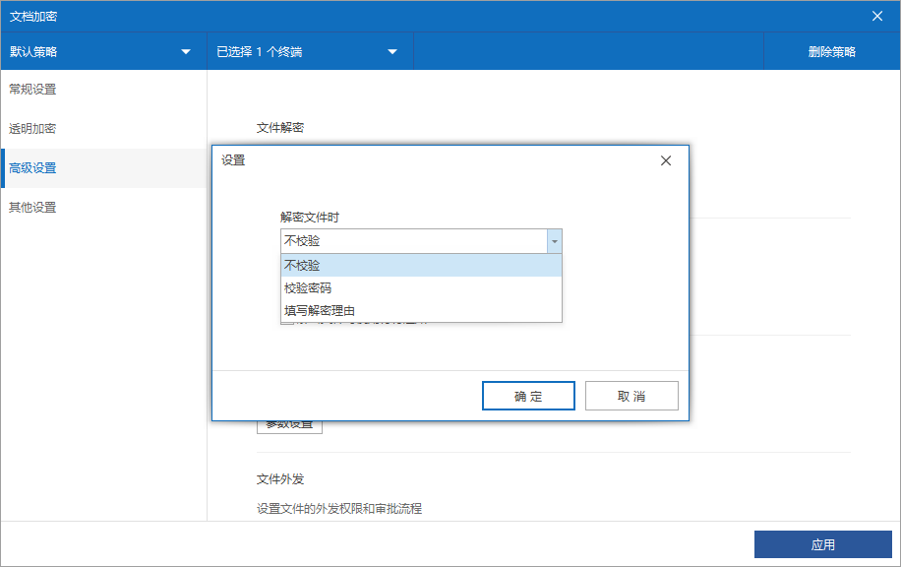Close the 设置 dialog with the X
The height and width of the screenshot is (567, 901).
click(666, 160)
